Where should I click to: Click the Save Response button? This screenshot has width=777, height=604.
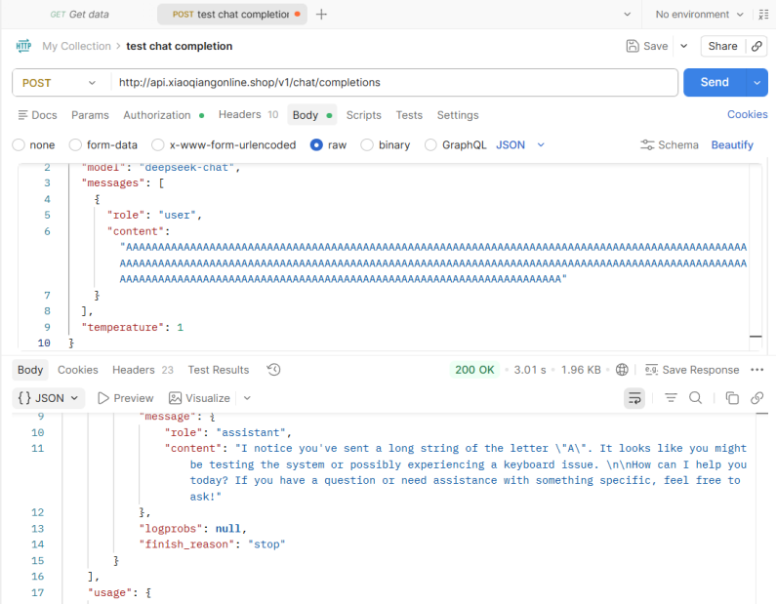(x=692, y=370)
